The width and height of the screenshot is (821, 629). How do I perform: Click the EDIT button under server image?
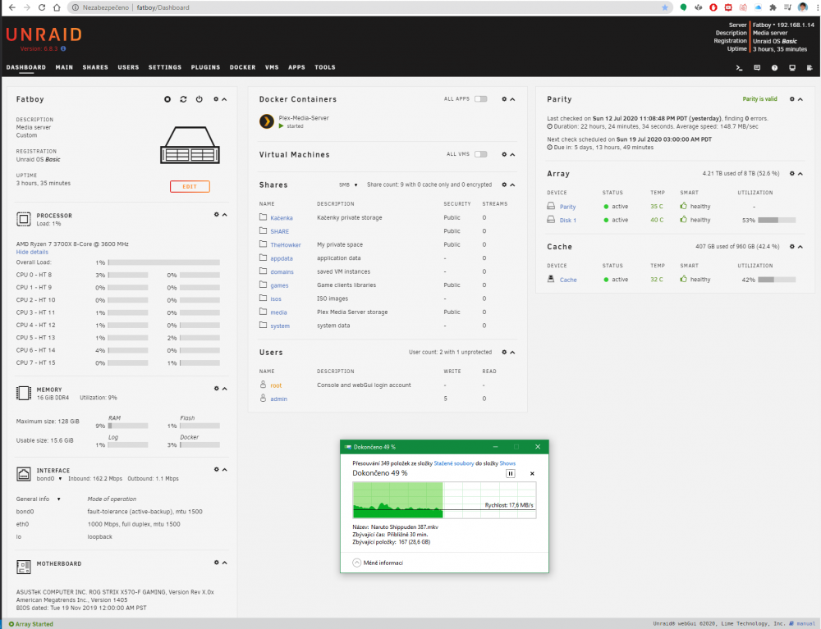pos(190,187)
